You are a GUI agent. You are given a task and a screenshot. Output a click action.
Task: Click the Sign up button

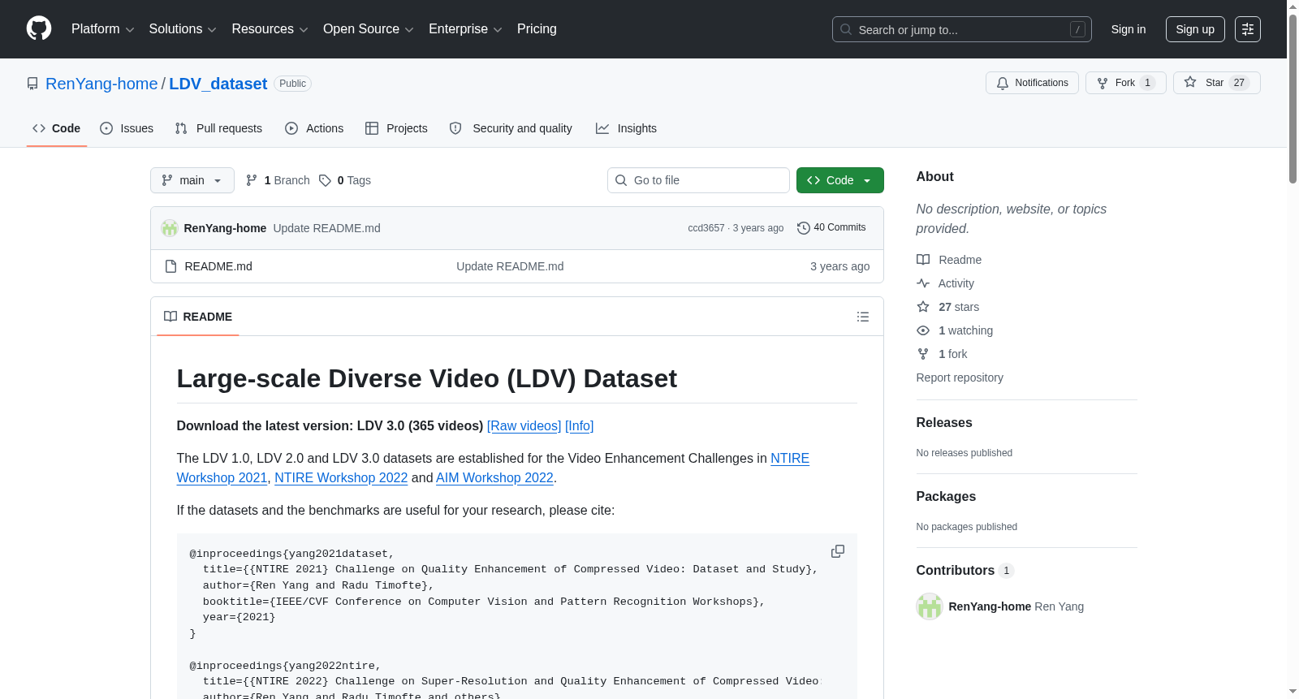1195,29
